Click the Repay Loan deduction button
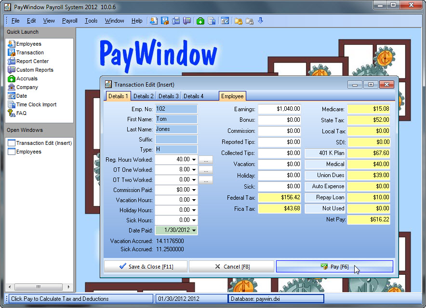Screen dimensions: 426x308 pyautogui.click(x=325, y=197)
